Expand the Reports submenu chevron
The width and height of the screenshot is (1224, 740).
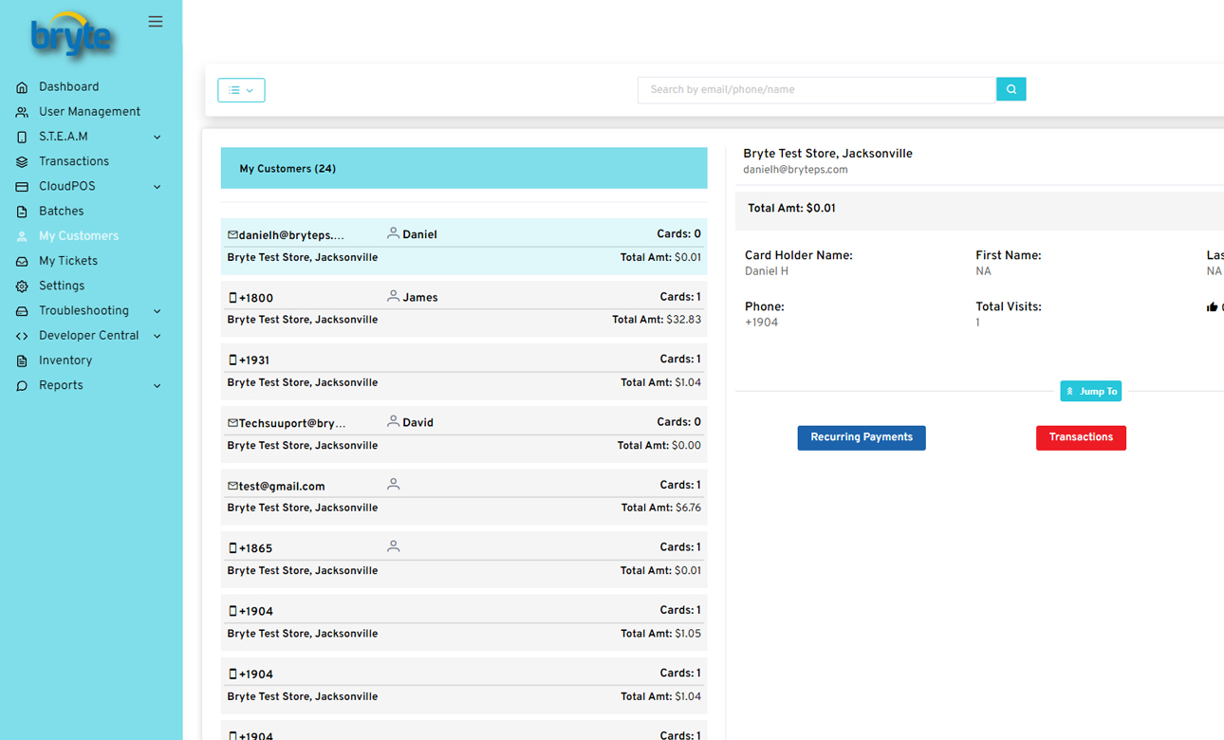[x=158, y=386]
